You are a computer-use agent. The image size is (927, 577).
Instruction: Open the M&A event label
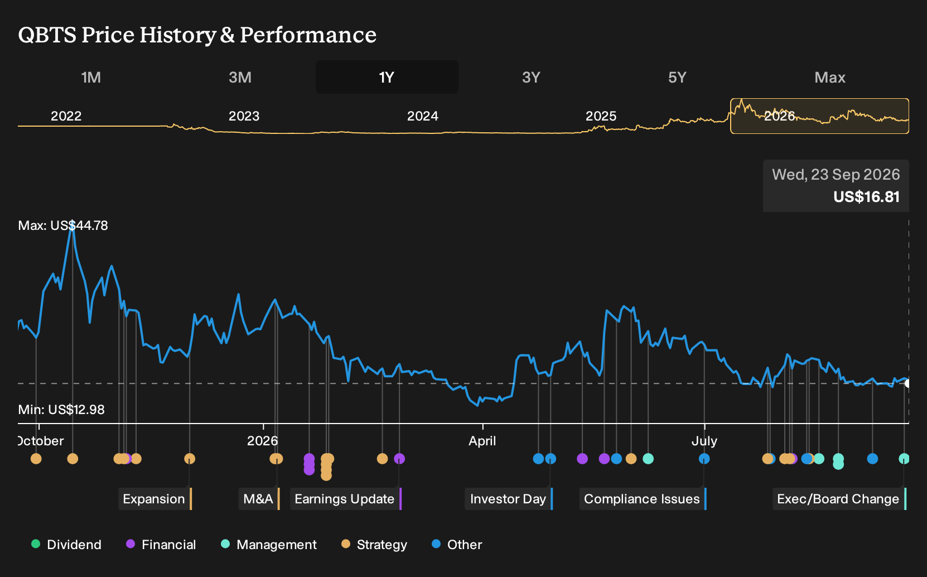tap(259, 499)
